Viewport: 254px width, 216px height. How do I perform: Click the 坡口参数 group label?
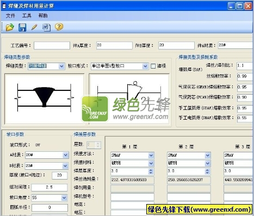click(15, 134)
